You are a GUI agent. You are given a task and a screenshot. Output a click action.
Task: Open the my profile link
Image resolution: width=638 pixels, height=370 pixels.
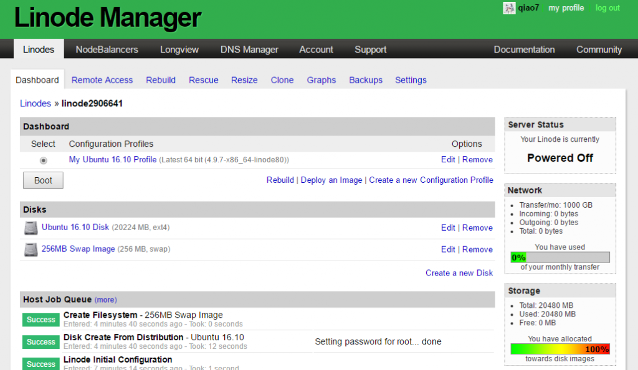point(566,7)
